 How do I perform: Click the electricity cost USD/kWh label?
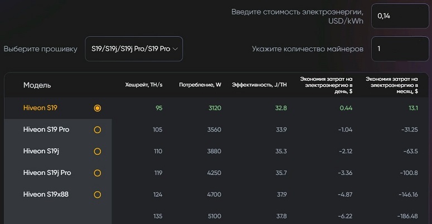point(297,16)
